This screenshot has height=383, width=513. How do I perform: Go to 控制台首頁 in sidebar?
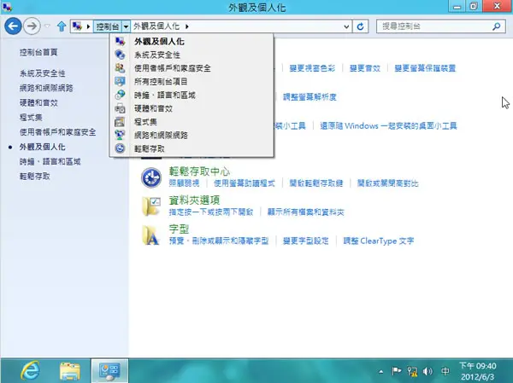(x=38, y=52)
